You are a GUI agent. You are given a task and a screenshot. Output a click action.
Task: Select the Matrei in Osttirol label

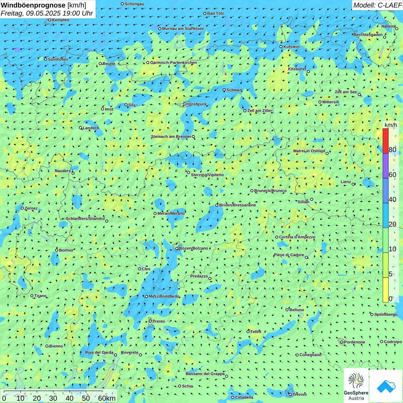(309, 151)
